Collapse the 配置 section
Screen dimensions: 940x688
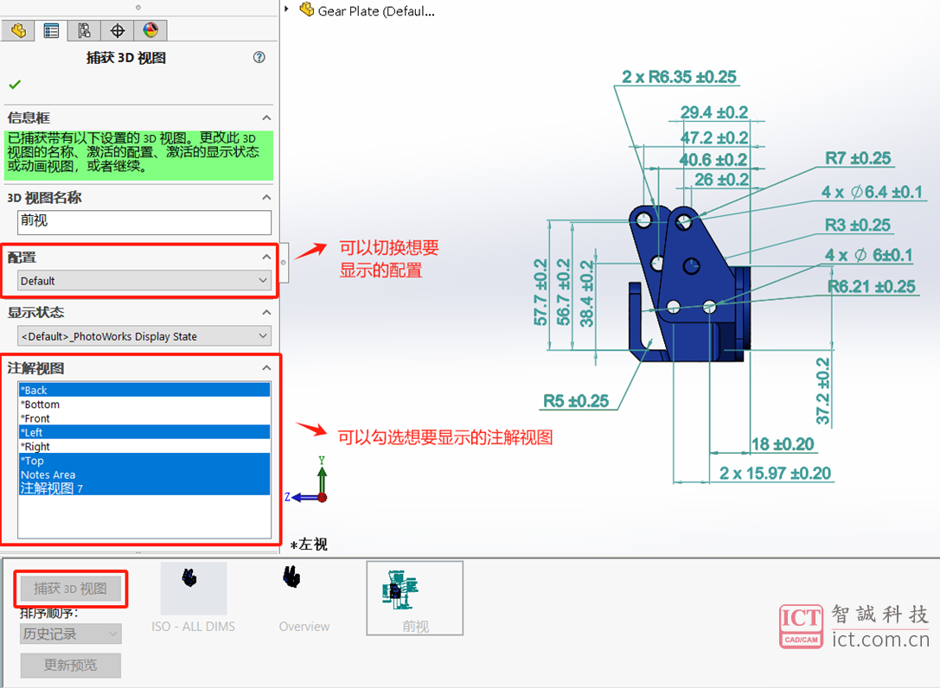tap(266, 257)
